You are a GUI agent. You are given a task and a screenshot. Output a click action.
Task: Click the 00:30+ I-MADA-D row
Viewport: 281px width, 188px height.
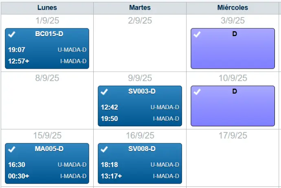pyautogui.click(x=47, y=176)
